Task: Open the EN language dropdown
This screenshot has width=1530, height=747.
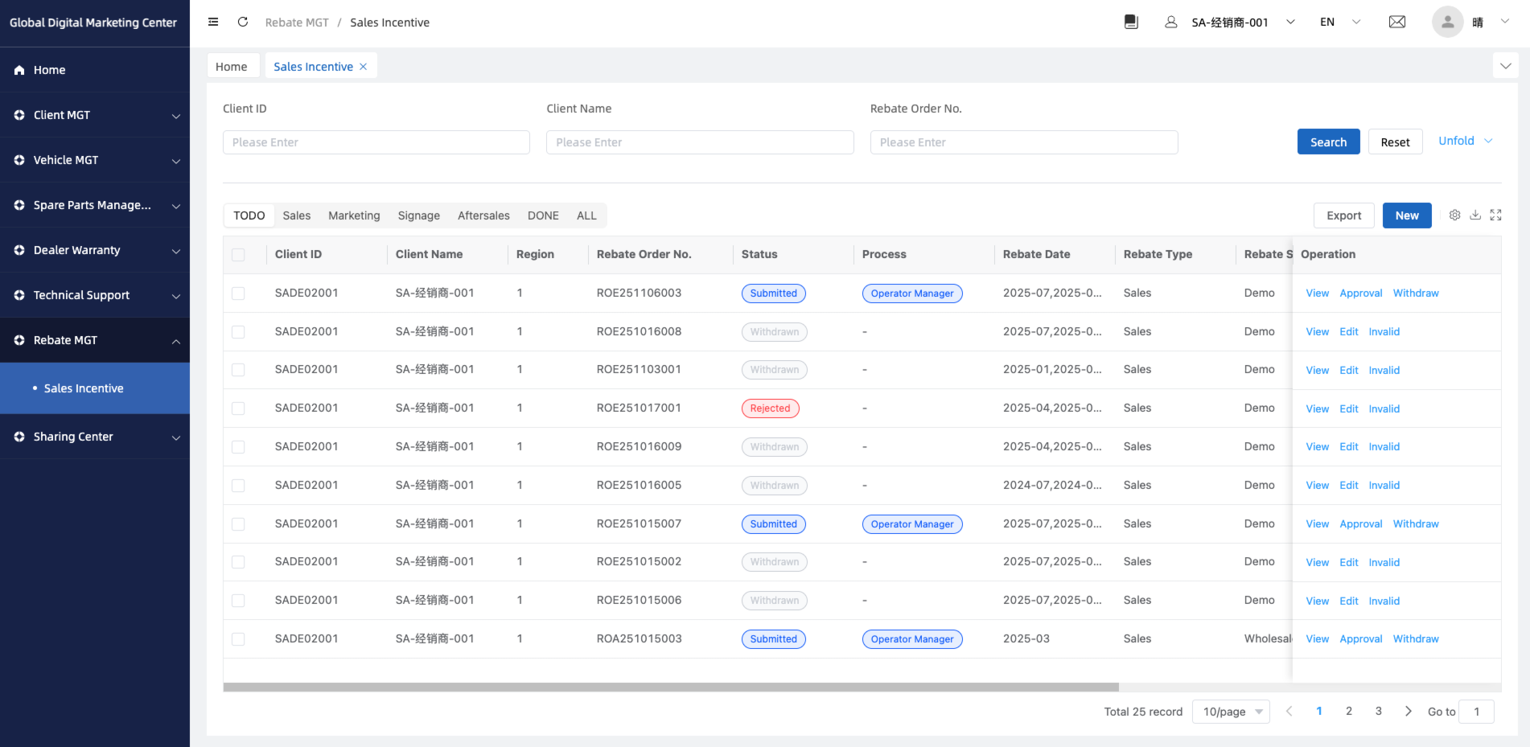Action: [1339, 22]
